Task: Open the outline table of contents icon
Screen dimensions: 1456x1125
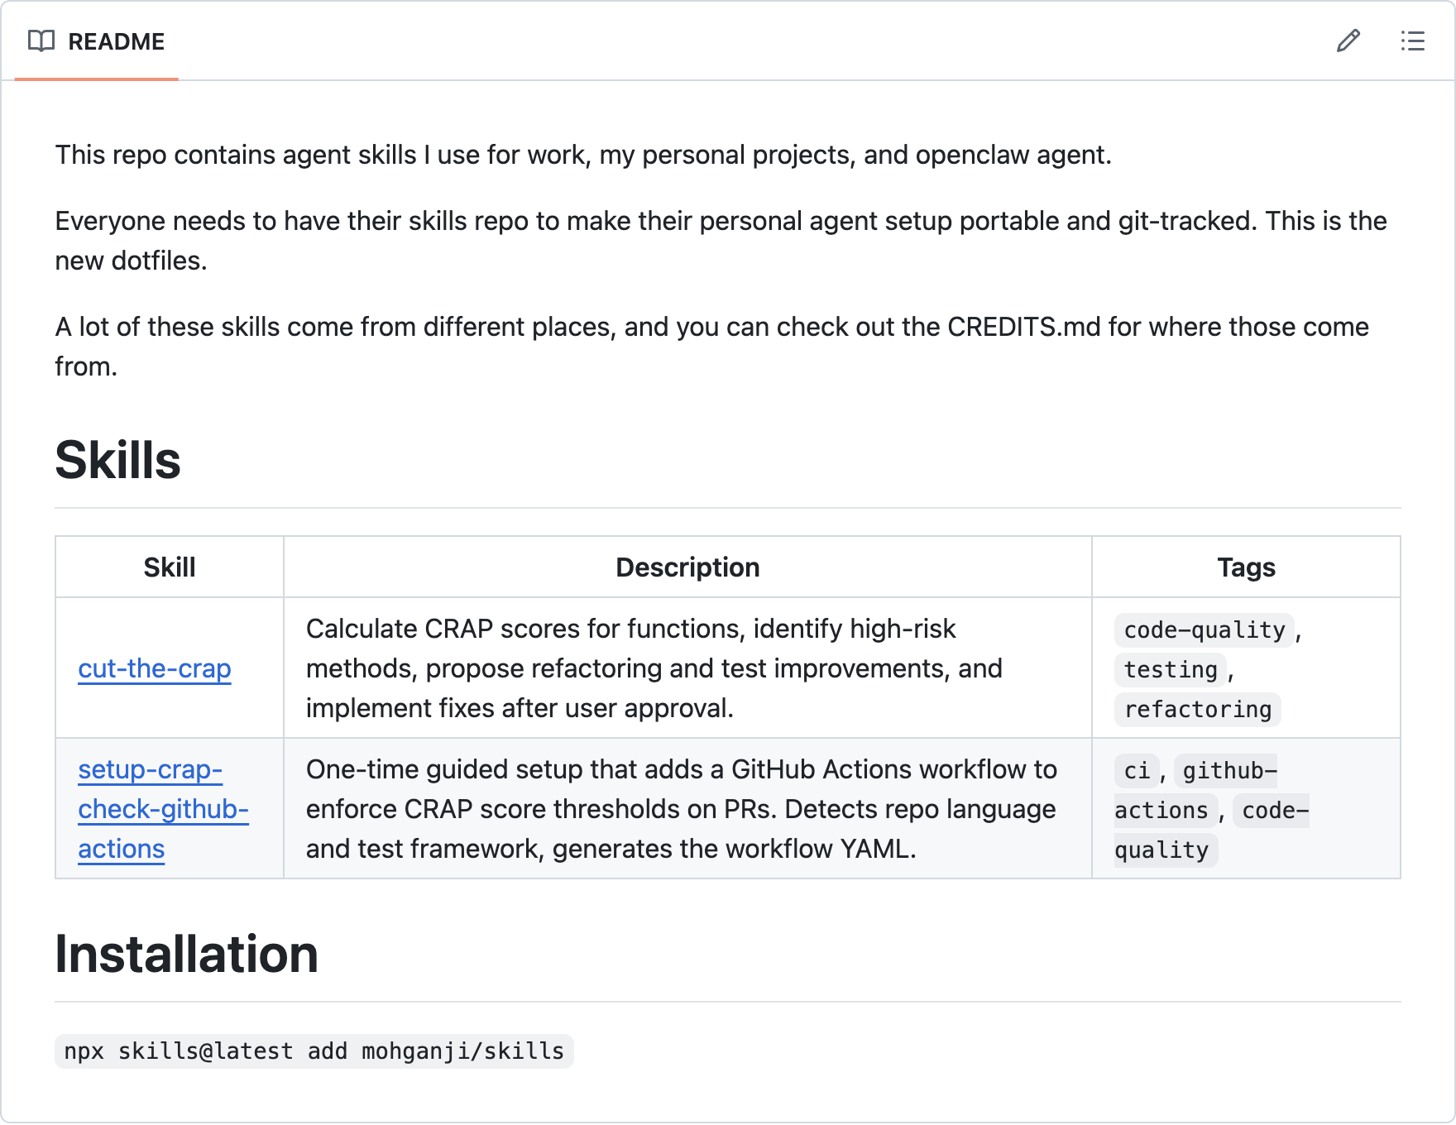Action: 1412,41
